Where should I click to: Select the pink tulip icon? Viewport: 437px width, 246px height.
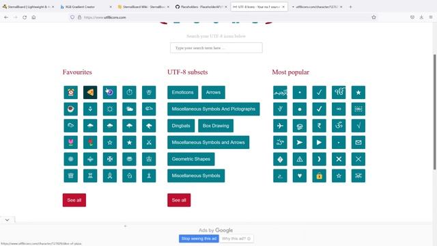tap(71, 143)
